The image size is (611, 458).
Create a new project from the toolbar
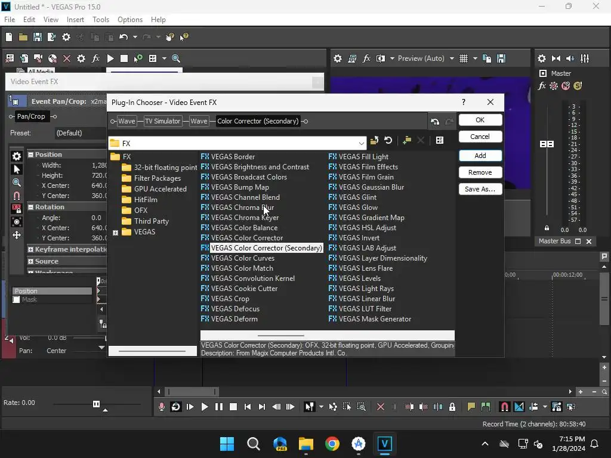coord(9,37)
